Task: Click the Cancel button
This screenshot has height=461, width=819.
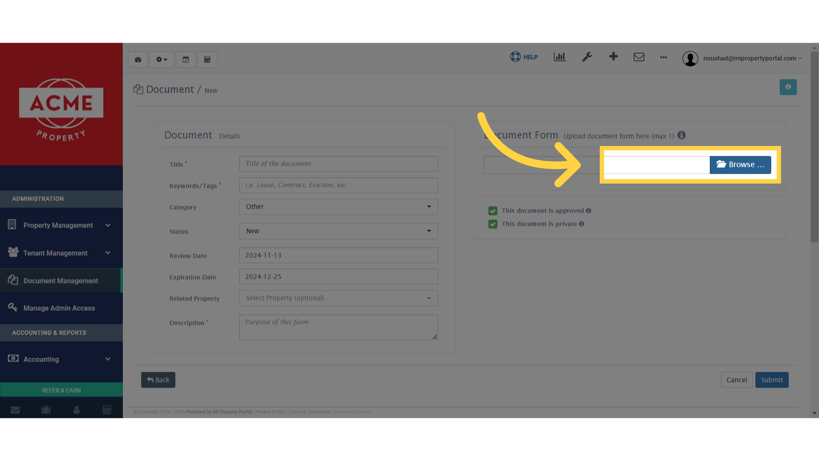Action: tap(737, 380)
